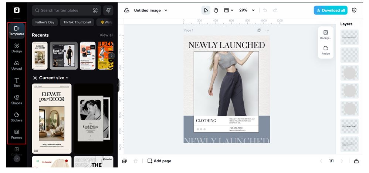Expand the Current size dropdown
This screenshot has height=173, width=369.
click(x=51, y=78)
